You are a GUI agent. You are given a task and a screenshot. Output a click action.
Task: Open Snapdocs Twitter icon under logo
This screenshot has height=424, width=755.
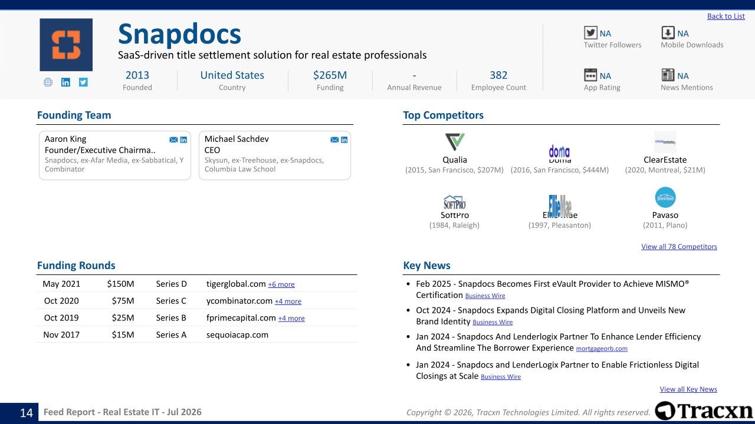point(83,82)
